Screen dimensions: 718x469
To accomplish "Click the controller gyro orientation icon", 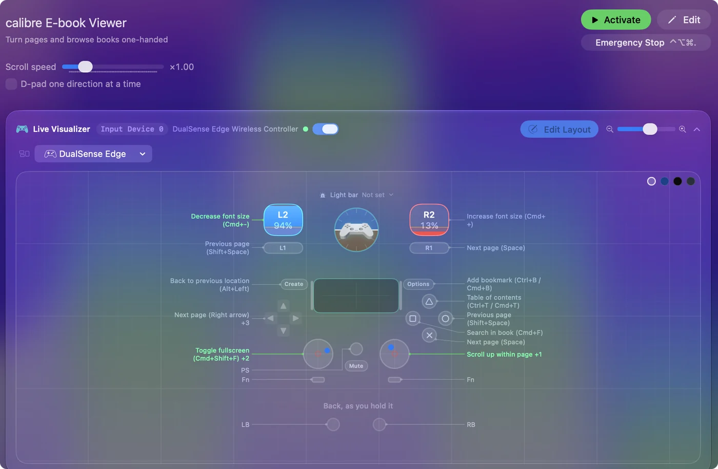I will pyautogui.click(x=356, y=229).
